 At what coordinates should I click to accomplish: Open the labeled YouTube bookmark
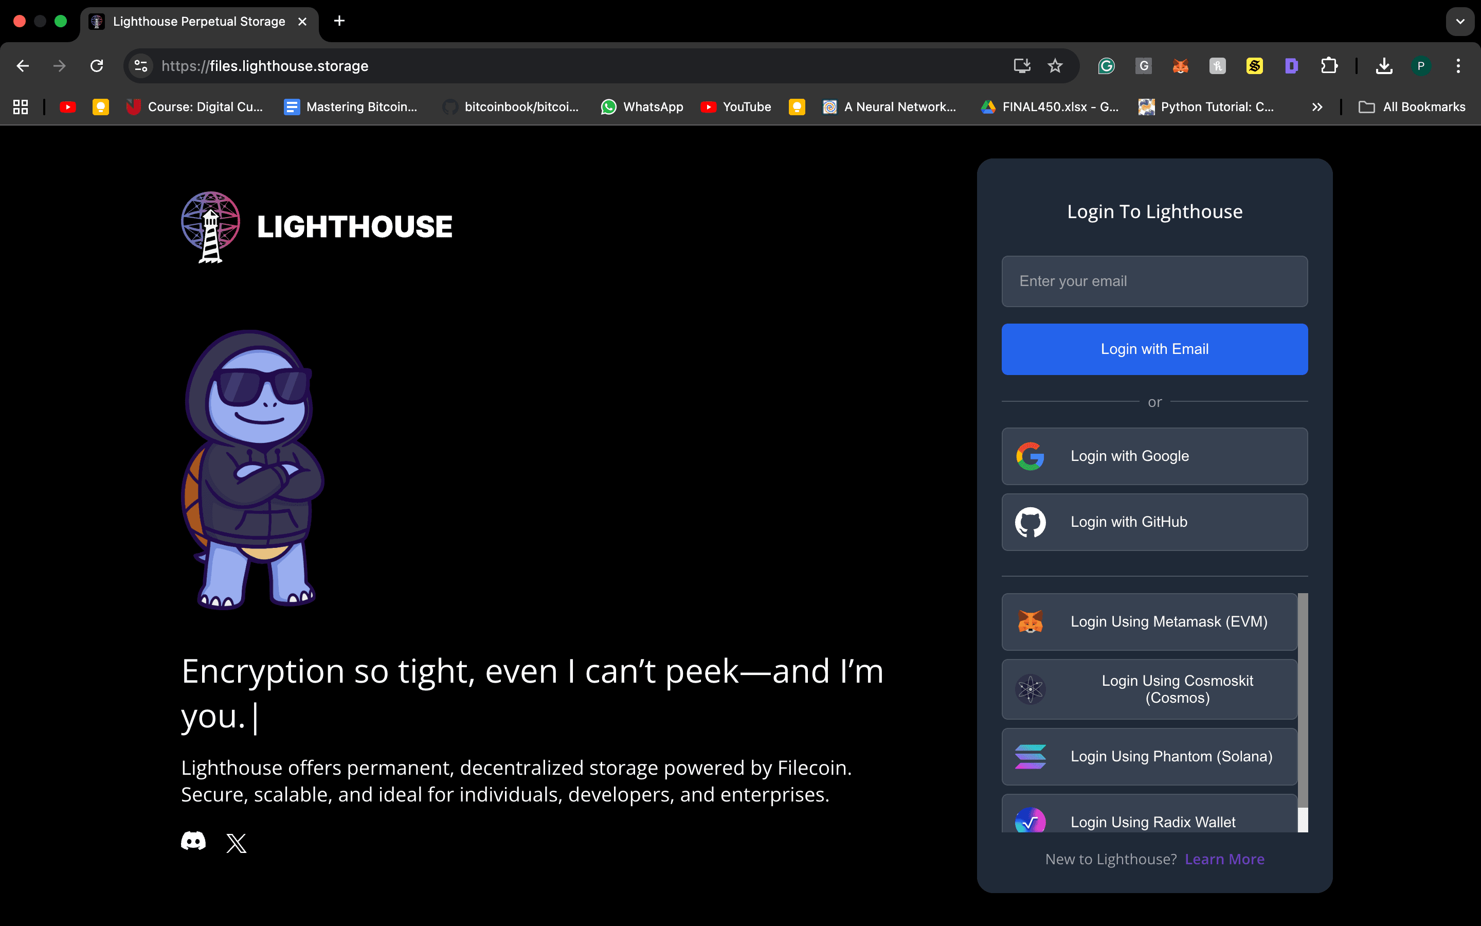tap(736, 107)
